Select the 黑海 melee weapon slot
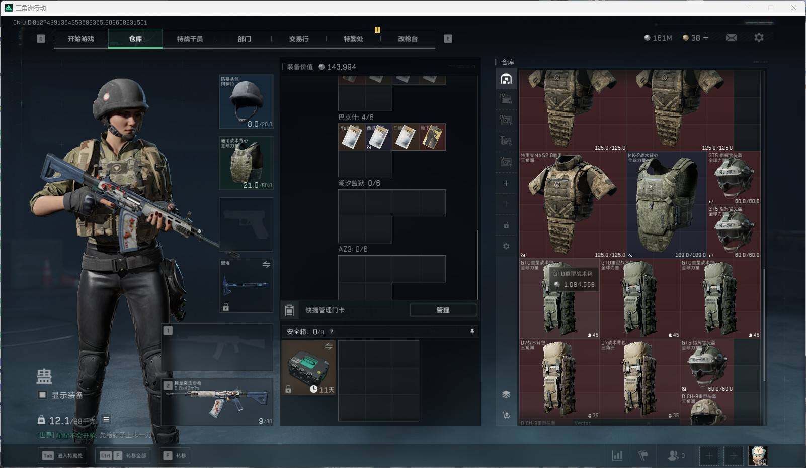 246,285
